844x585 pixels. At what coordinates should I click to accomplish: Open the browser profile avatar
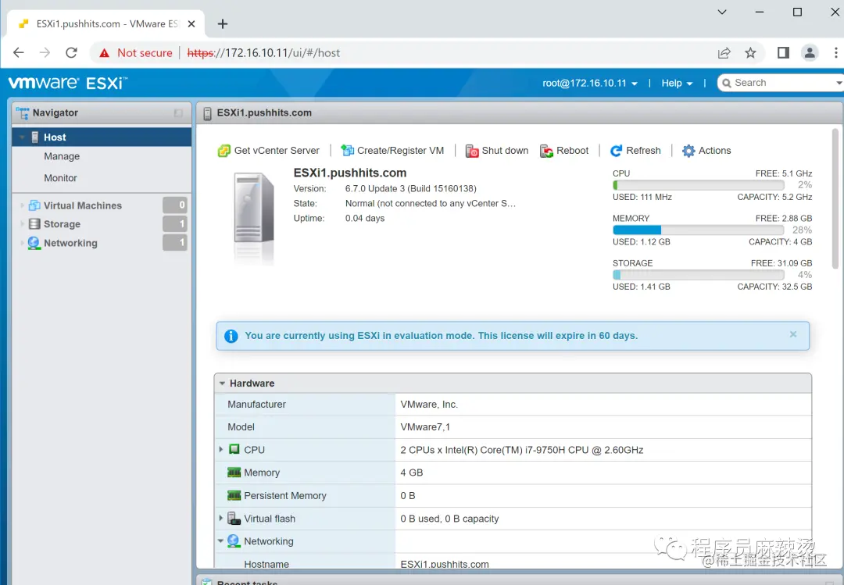810,53
